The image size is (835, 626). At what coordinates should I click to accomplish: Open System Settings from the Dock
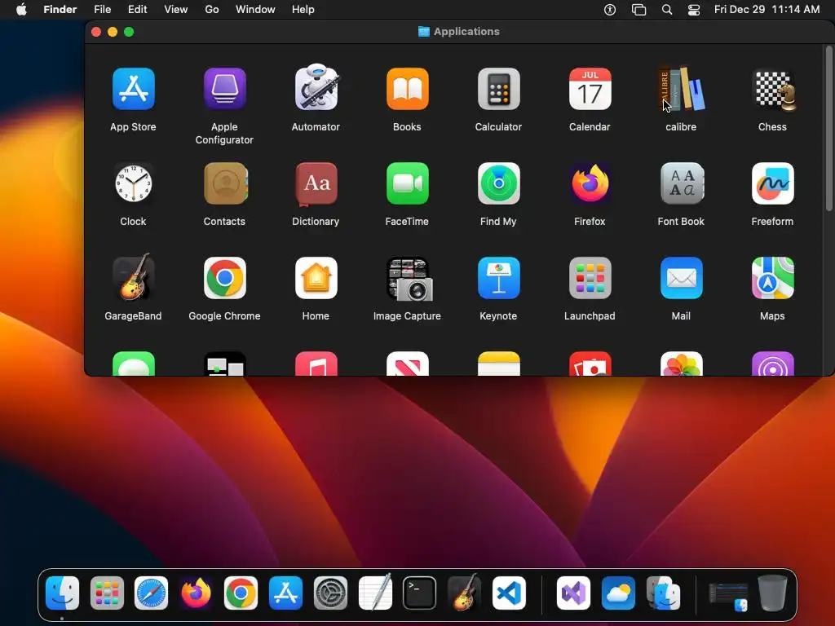[330, 593]
